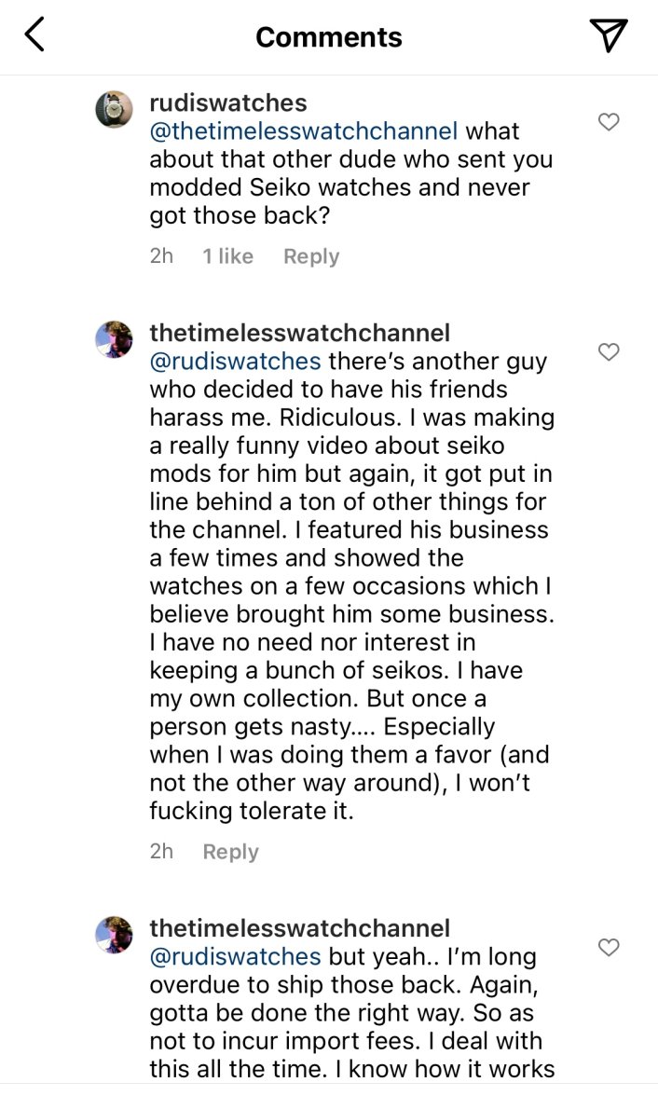Viewport: 658px width, 1096px height.
Task: Tap @rudiswatches mention in second comment
Action: [x=235, y=362]
